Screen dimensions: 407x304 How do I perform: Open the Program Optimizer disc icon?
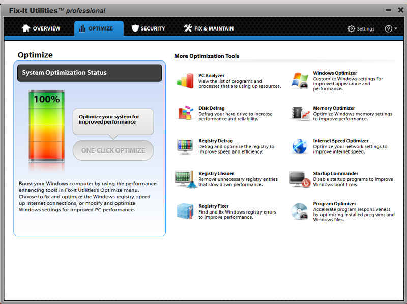click(300, 211)
